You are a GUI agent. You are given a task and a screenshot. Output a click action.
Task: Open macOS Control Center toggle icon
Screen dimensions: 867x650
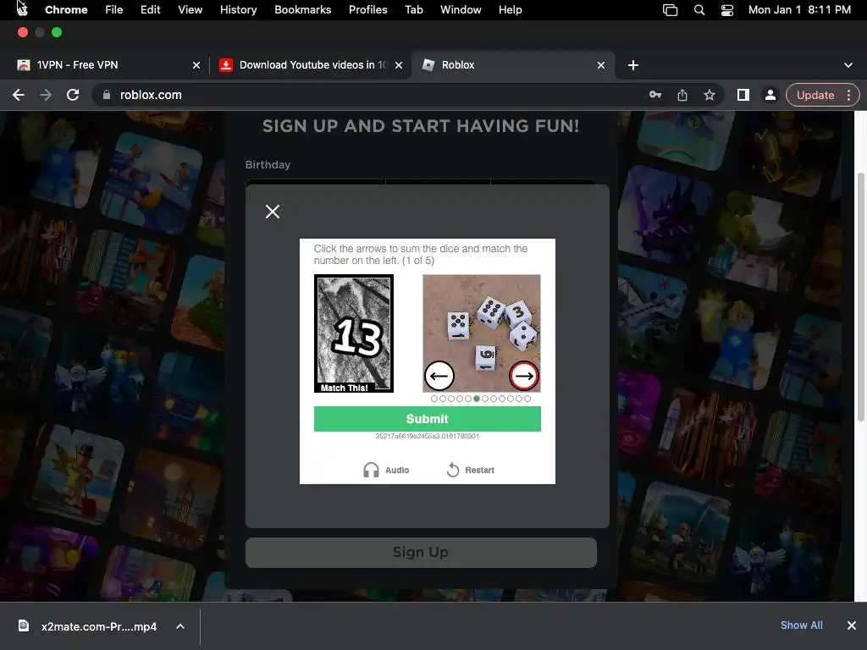[727, 10]
